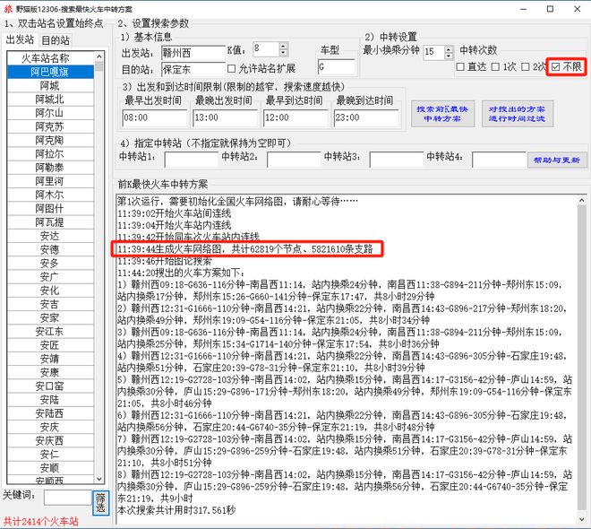
Task: Click the 中转站3 input box
Action: click(x=396, y=160)
